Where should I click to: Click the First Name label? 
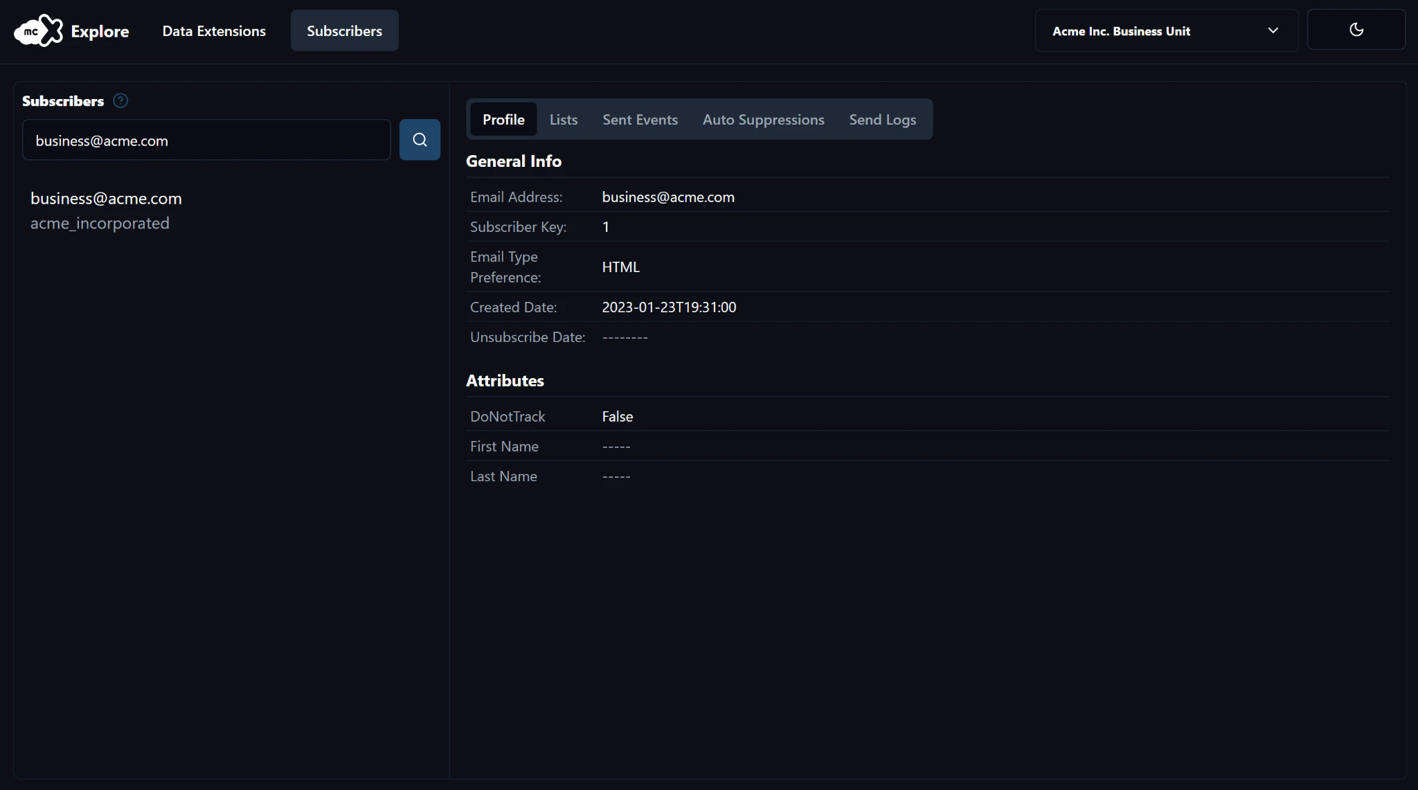click(x=504, y=447)
